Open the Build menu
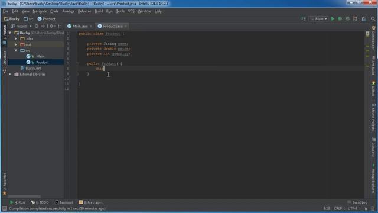 point(99,11)
